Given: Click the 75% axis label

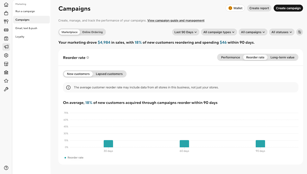Looking at the screenshot, I should pos(66,113).
